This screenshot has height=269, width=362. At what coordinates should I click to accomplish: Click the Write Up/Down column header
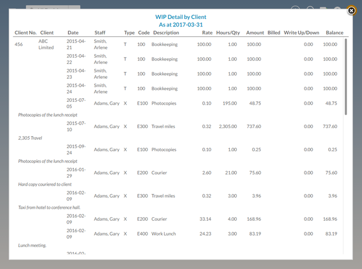coord(300,33)
